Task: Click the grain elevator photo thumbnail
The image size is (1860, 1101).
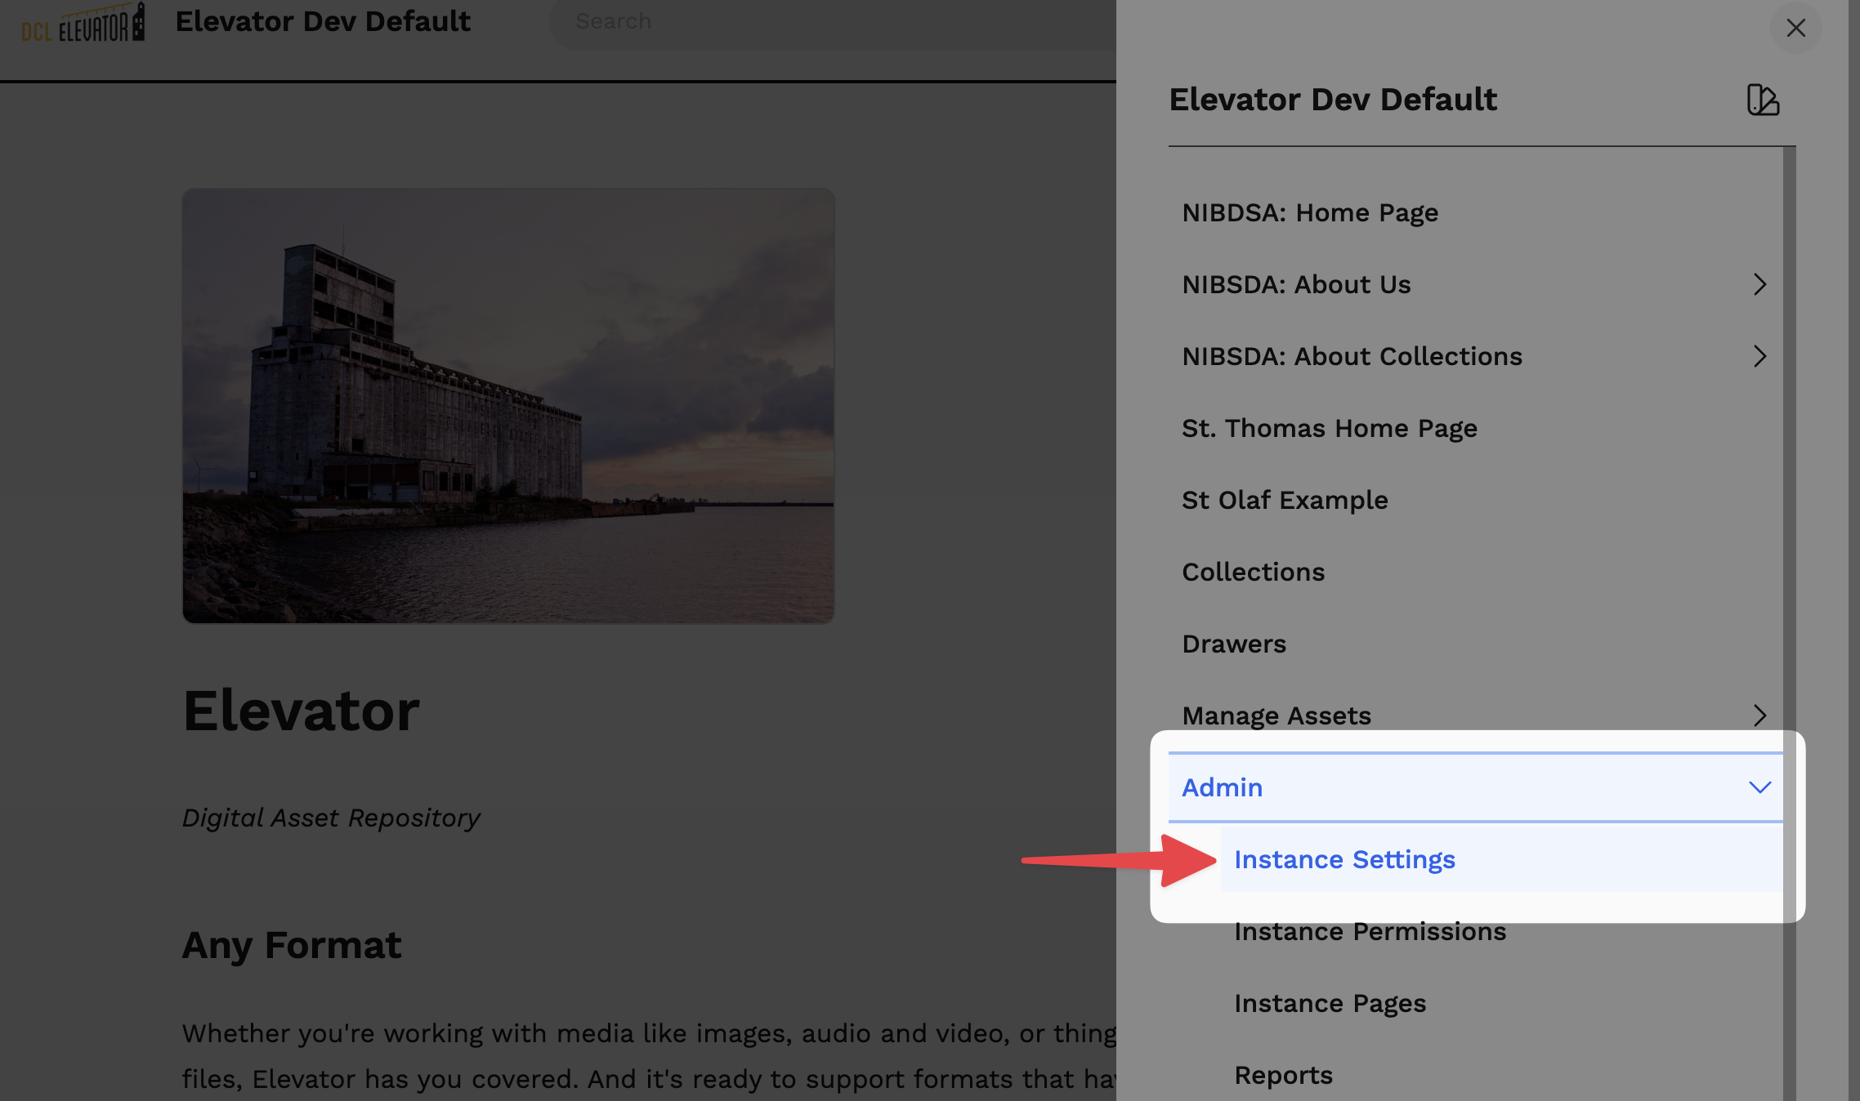Action: pos(507,404)
